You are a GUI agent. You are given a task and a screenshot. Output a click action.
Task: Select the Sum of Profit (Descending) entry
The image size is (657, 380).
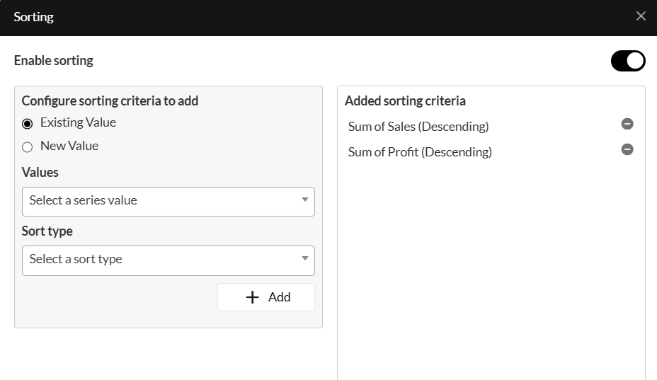[x=420, y=152]
